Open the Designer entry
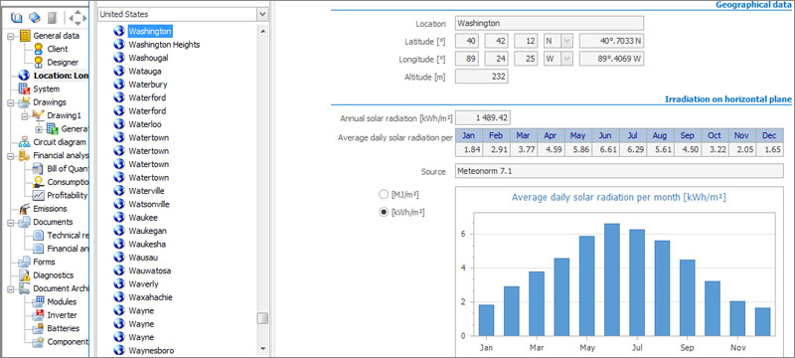Image resolution: width=795 pixels, height=358 pixels. pyautogui.click(x=63, y=63)
